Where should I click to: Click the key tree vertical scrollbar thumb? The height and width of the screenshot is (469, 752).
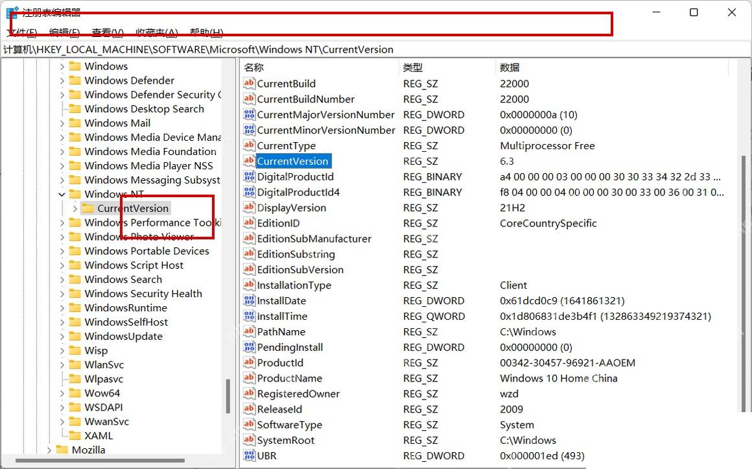click(x=228, y=396)
